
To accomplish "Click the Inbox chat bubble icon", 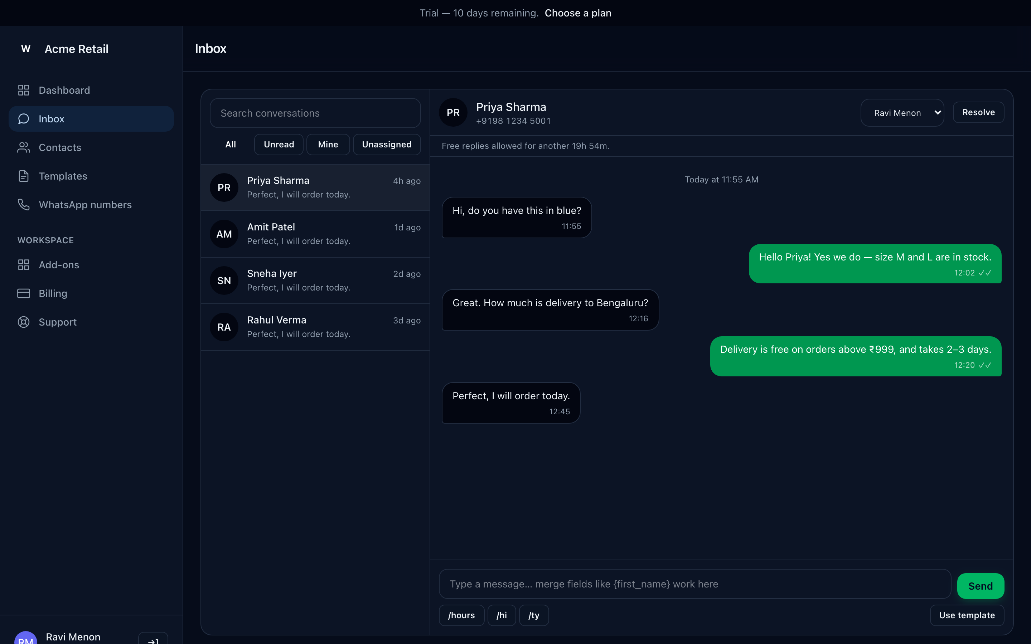I will 23,118.
